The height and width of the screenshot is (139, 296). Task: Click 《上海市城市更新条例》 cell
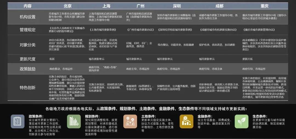pos(103,30)
